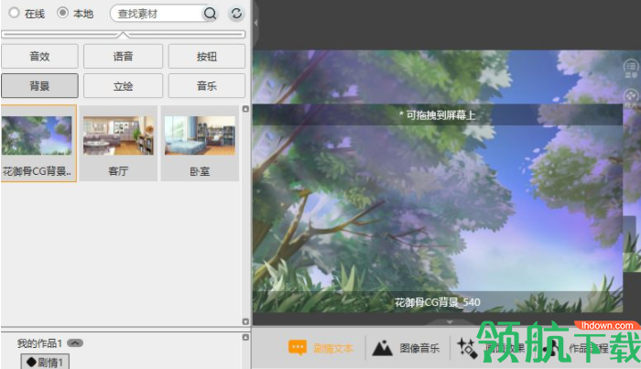Click the magic wand effects icon
The width and height of the screenshot is (641, 369).
467,348
